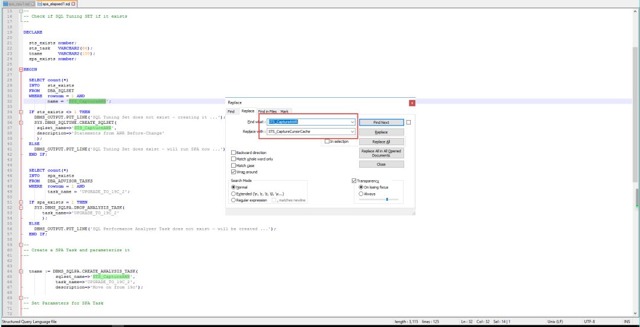
Task: Select the Regular expression search mode
Action: 233,200
